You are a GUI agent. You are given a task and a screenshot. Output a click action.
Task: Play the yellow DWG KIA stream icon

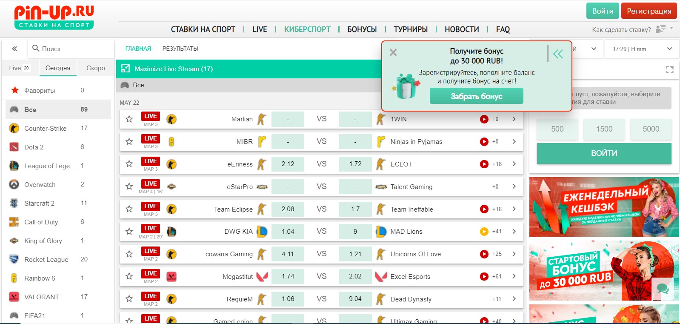(x=484, y=232)
